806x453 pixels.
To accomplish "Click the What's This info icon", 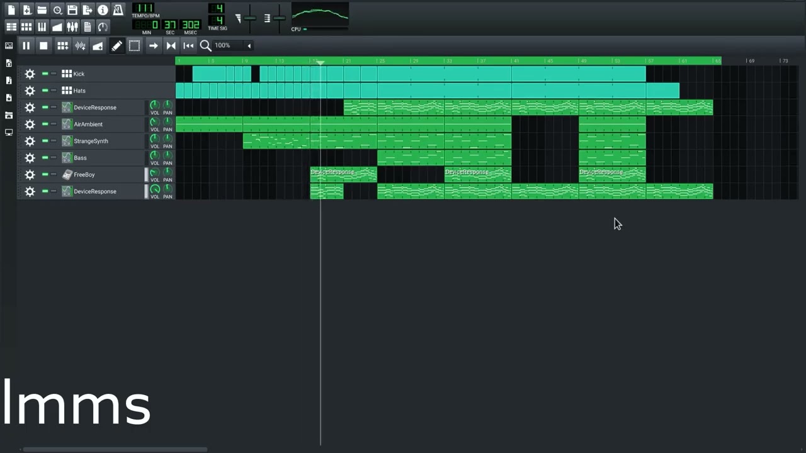I will coord(103,10).
